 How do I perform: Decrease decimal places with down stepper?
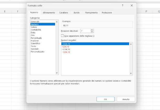click(x=92, y=32)
